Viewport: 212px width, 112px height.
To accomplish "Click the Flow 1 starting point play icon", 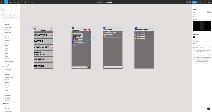I will pos(33,28).
